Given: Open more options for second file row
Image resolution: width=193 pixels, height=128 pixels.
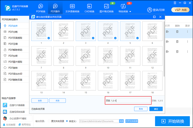Looking at the screenshot, I should coord(187,42).
